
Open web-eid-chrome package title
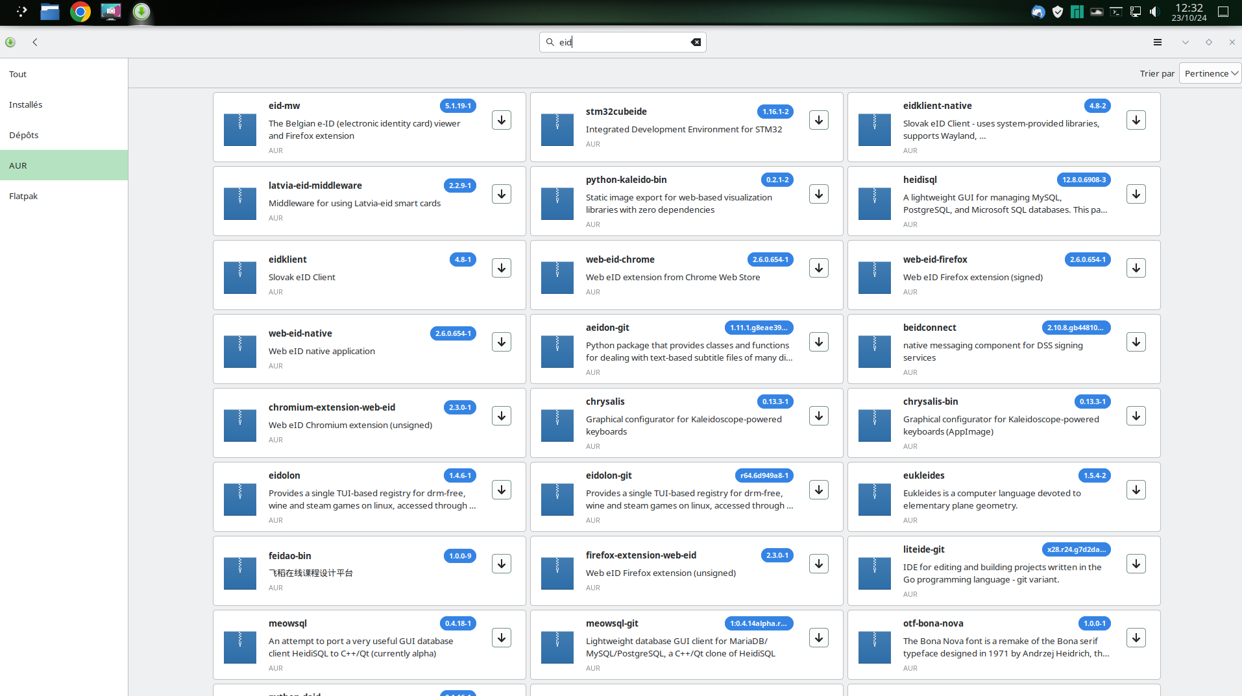tap(620, 259)
